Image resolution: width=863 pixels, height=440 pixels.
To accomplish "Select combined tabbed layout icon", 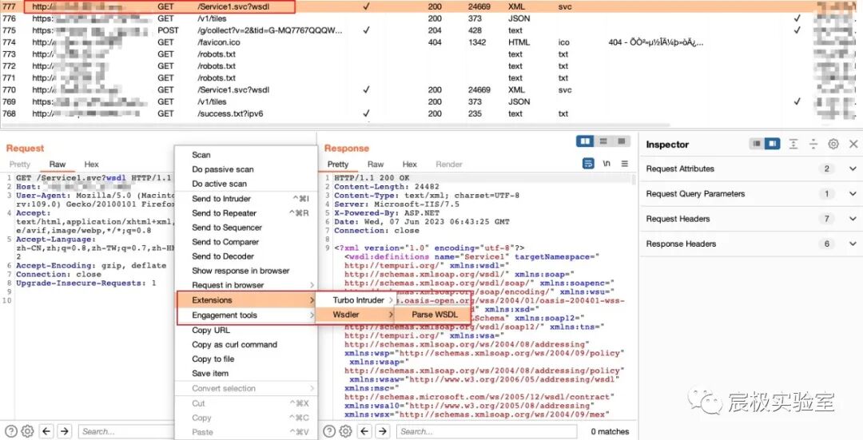I will click(621, 141).
